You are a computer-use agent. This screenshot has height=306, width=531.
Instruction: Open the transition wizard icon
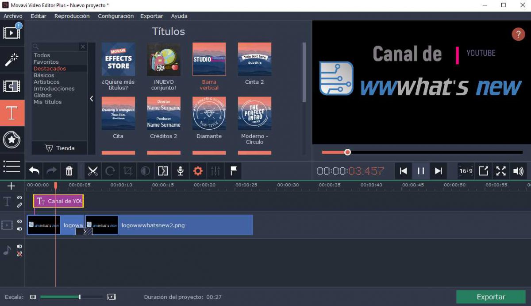[163, 170]
